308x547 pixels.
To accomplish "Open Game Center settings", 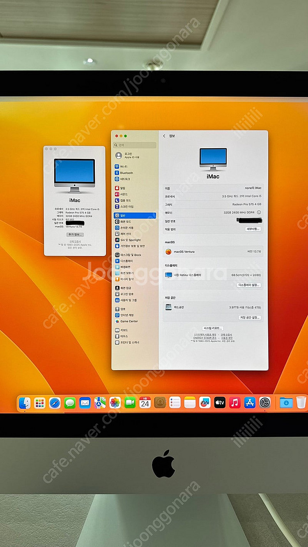I will 135,321.
